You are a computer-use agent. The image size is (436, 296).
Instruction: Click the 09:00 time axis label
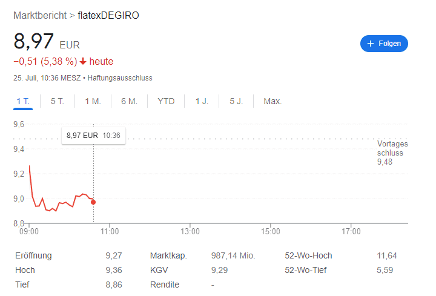coord(29,231)
